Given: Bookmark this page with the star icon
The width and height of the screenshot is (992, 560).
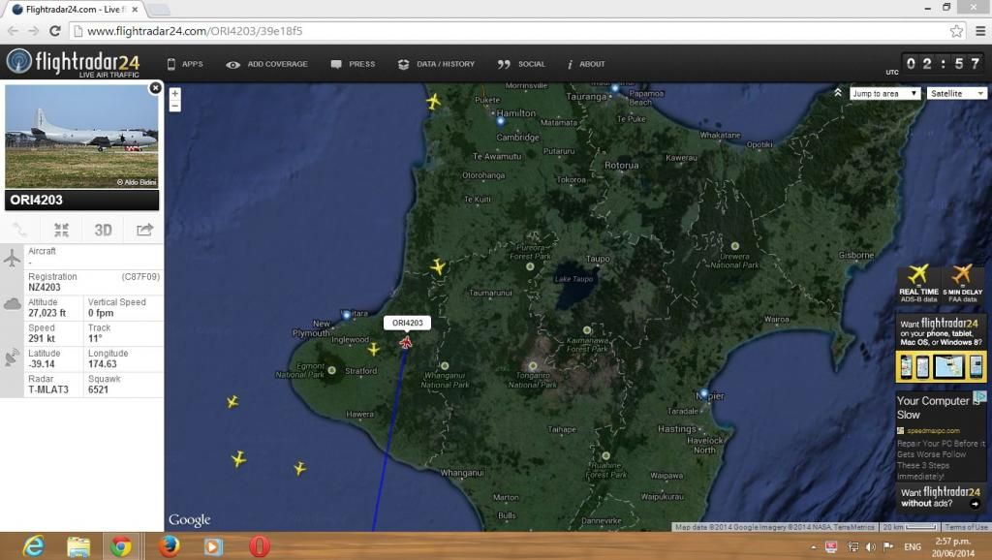Looking at the screenshot, I should [x=956, y=31].
